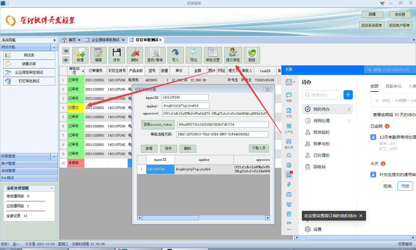Image resolution: width=416 pixels, height=250 pixels.
Task: Select 我的待办 in the todo list
Action: [327, 109]
